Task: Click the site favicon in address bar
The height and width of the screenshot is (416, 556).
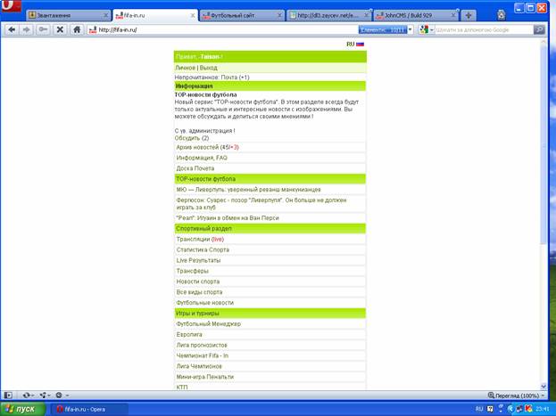Action: (93, 29)
